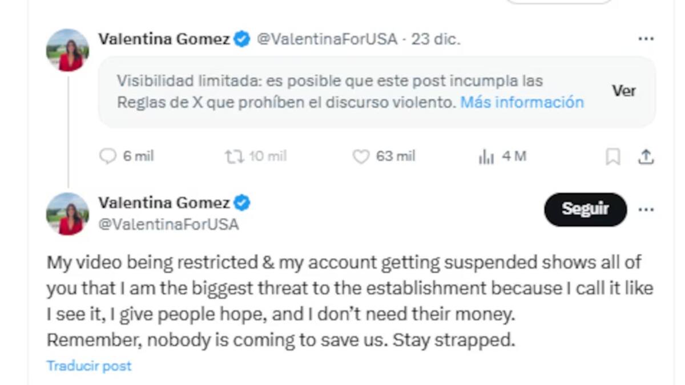
Task: Bookmark the post with the bookmark icon
Action: point(614,155)
